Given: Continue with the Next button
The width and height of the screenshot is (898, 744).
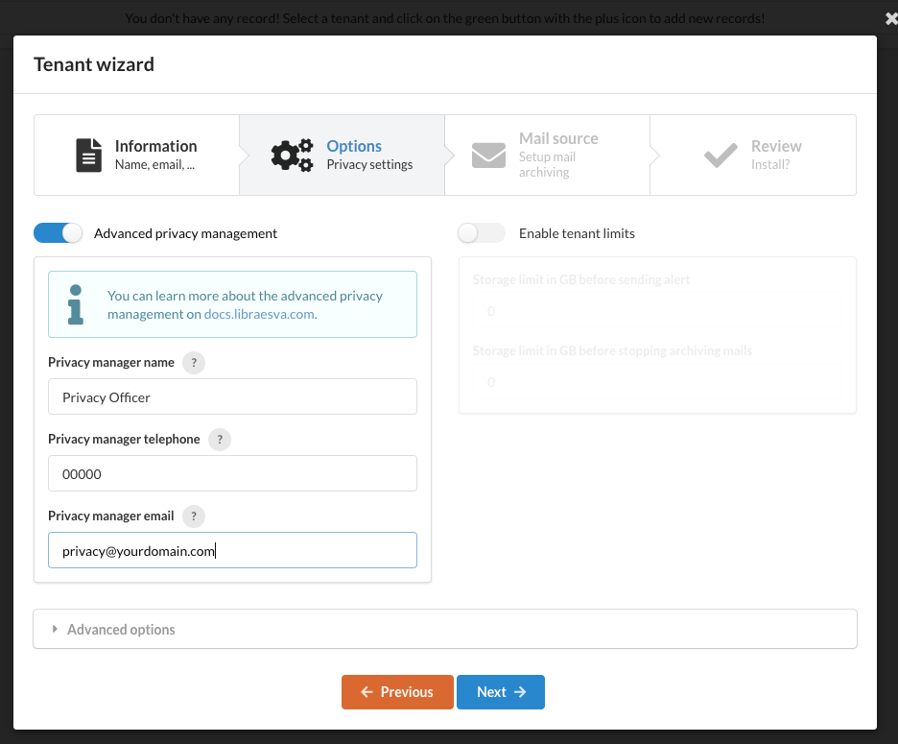Looking at the screenshot, I should pyautogui.click(x=501, y=692).
